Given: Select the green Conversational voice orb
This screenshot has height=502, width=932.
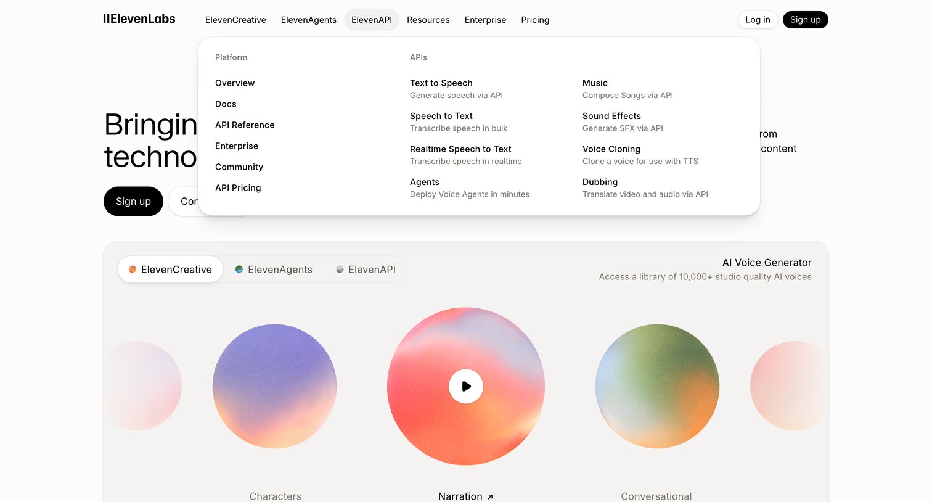Looking at the screenshot, I should pos(657,386).
